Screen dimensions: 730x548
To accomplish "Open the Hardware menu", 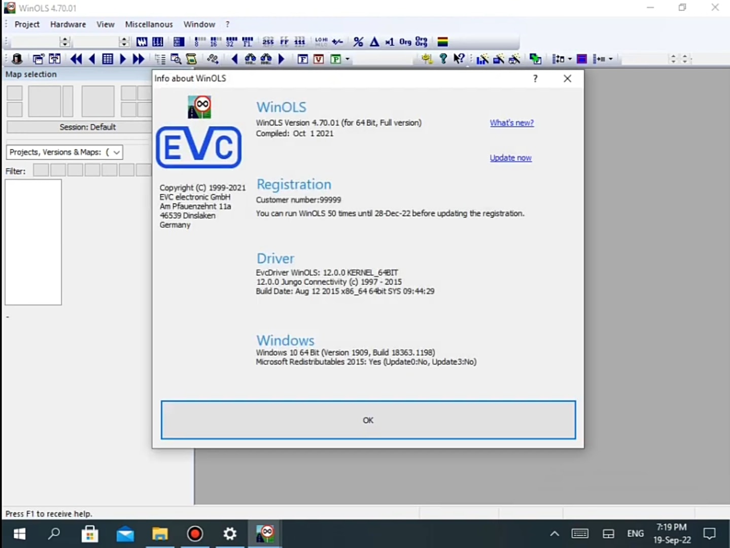I will point(68,24).
